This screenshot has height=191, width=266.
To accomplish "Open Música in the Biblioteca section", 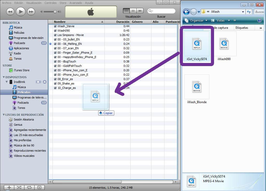I will pos(18,27).
